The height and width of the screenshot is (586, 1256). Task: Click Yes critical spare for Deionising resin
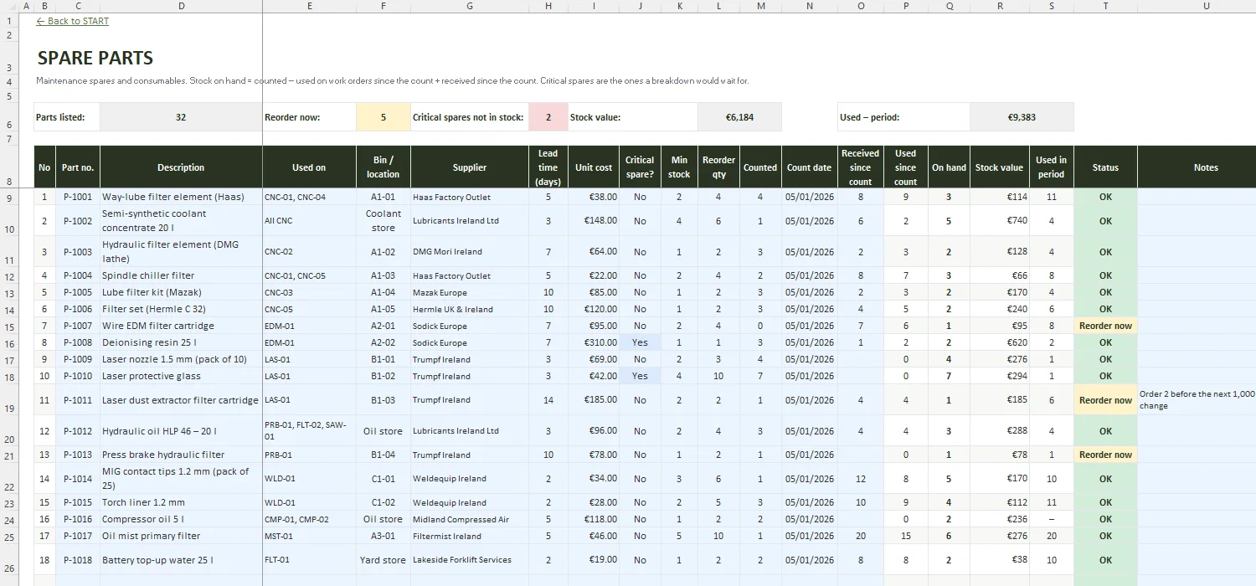coord(640,342)
